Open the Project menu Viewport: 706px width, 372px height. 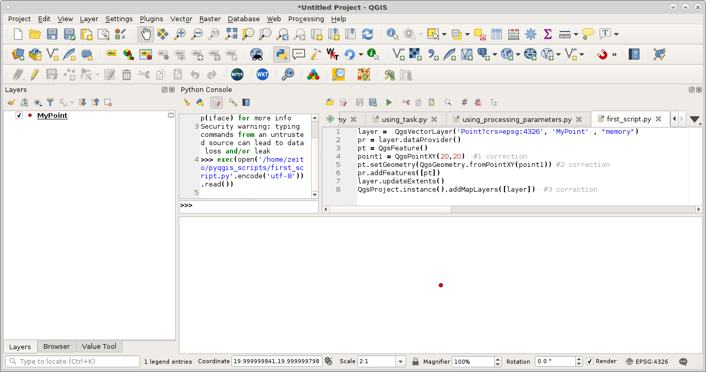20,19
